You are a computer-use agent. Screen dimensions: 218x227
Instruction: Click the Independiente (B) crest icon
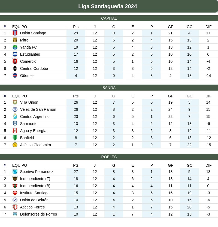click(x=15, y=186)
